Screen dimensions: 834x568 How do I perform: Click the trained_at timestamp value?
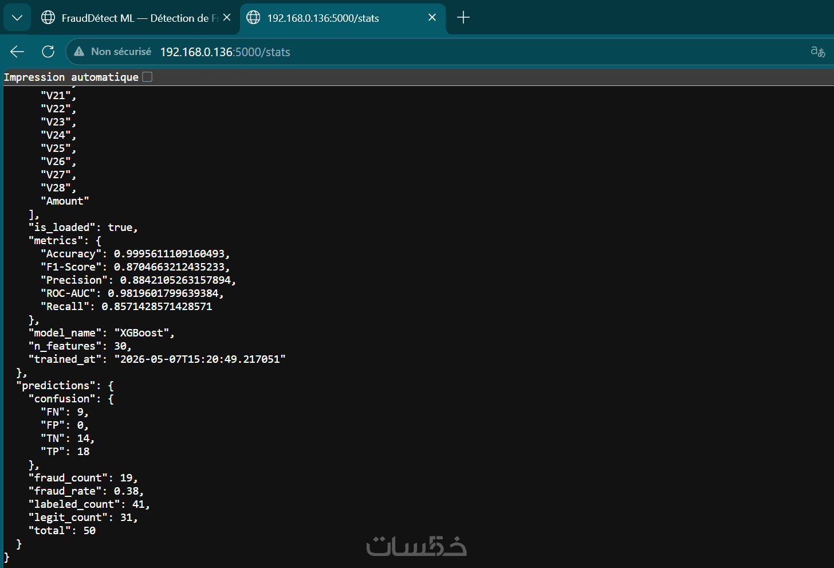point(200,359)
